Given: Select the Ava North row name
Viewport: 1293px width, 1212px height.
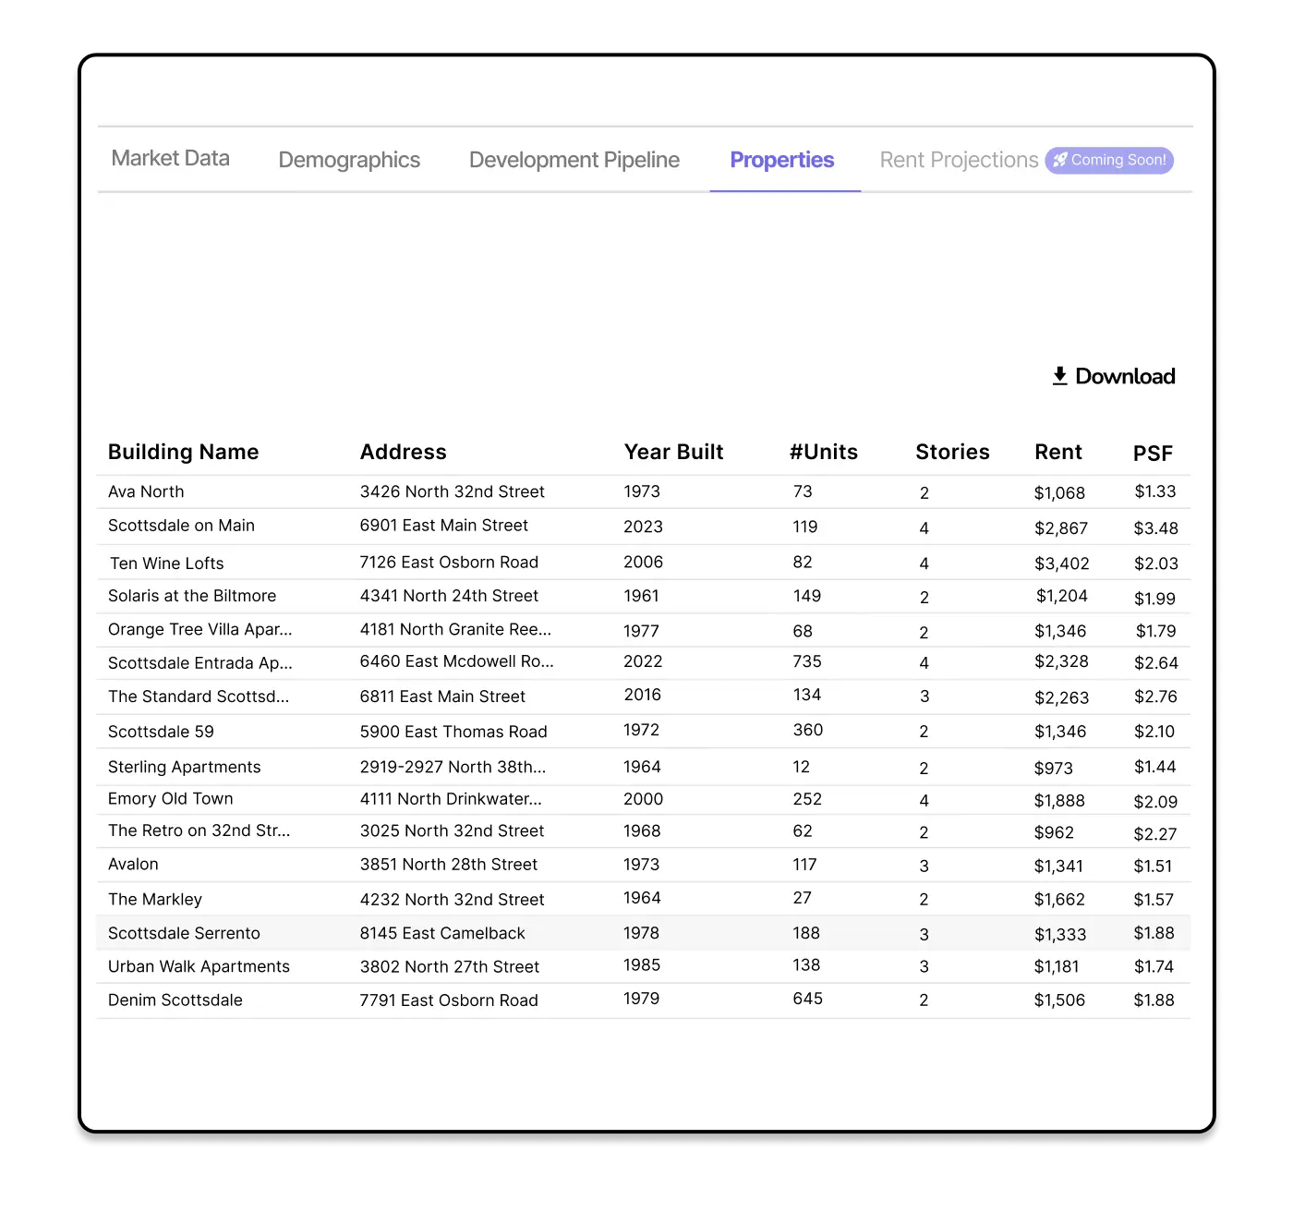Looking at the screenshot, I should click(146, 491).
